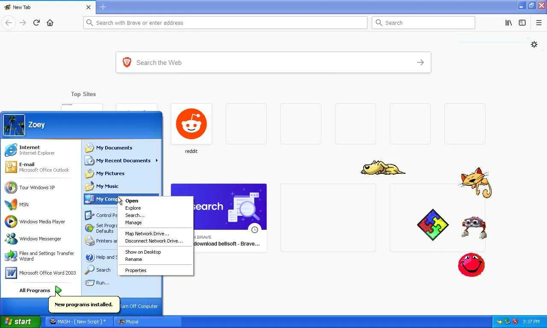This screenshot has height=328, width=547.
Task: Click the reddit top site tile
Action: [x=191, y=124]
